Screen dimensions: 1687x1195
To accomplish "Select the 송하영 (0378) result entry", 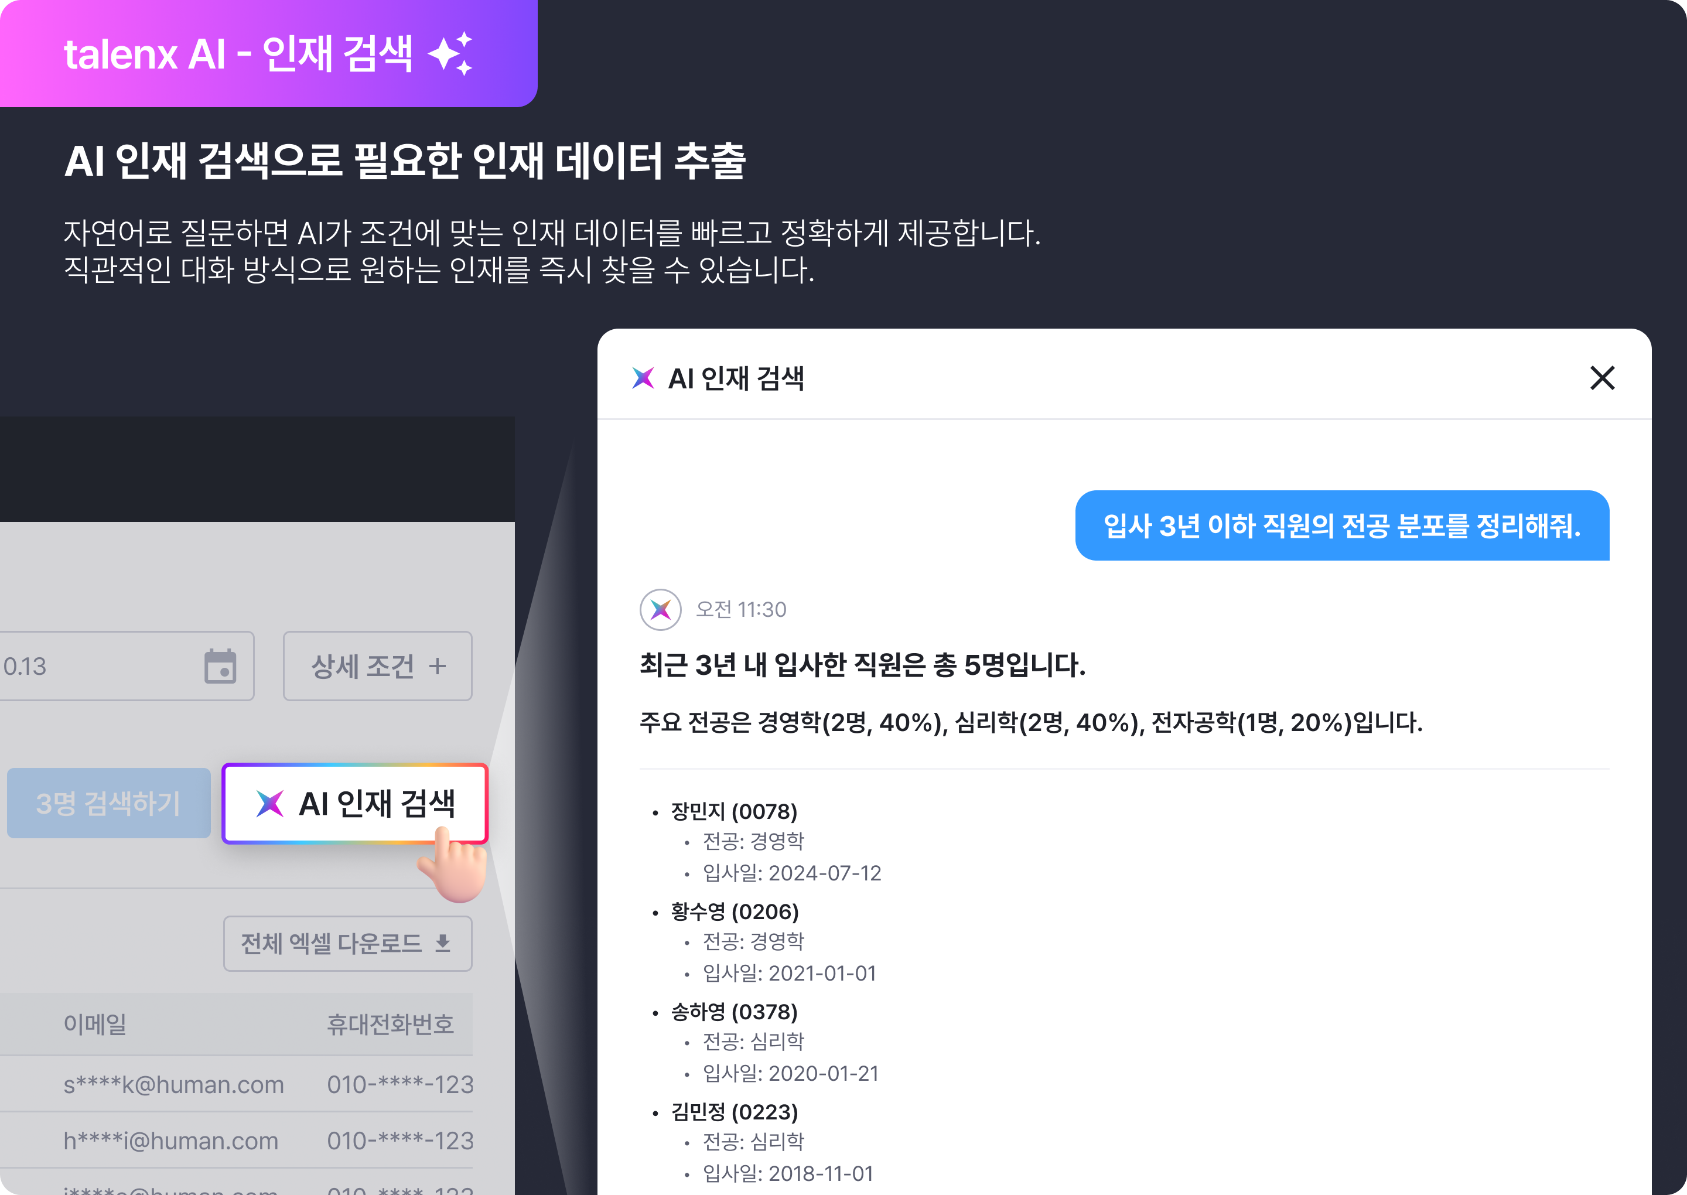I will tap(734, 1012).
